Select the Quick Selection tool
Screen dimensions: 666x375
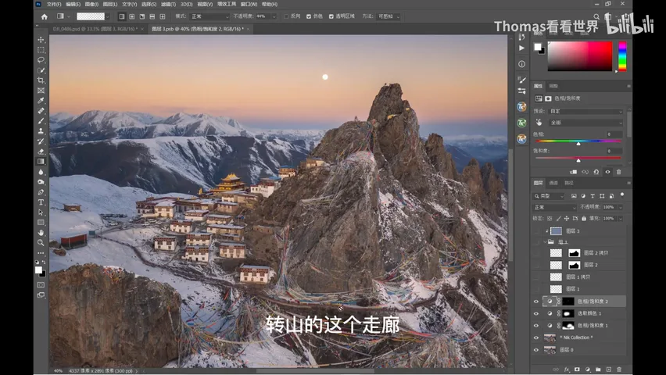pyautogui.click(x=41, y=70)
